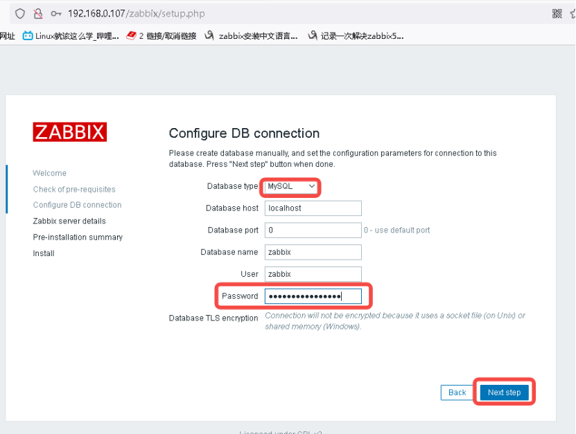Select the Install step in sidebar
Viewport: 576px width, 434px height.
pyautogui.click(x=44, y=253)
